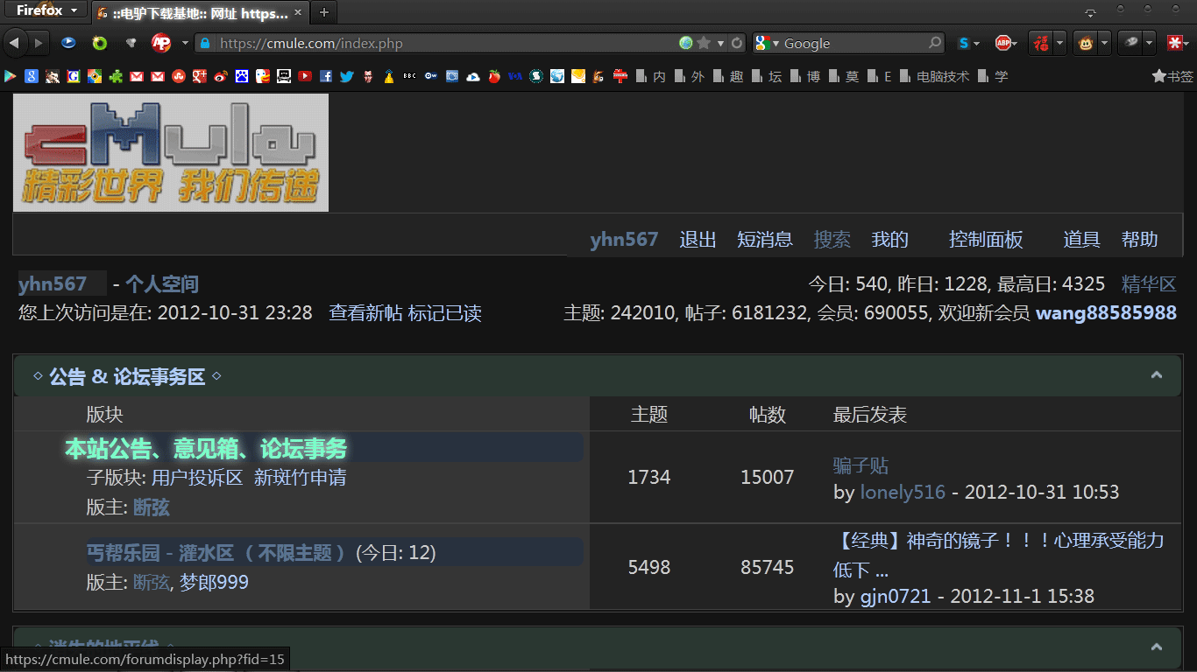Open forum 丐帮乐园 - 灌水区
The image size is (1197, 672).
pos(216,553)
